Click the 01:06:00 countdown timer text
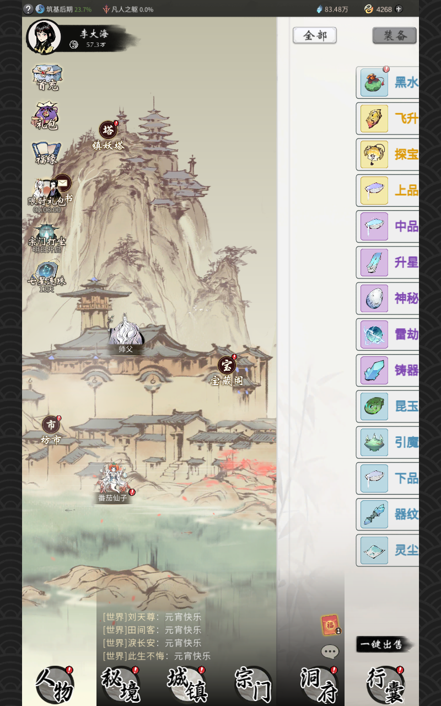Image resolution: width=441 pixels, height=706 pixels. point(47,210)
